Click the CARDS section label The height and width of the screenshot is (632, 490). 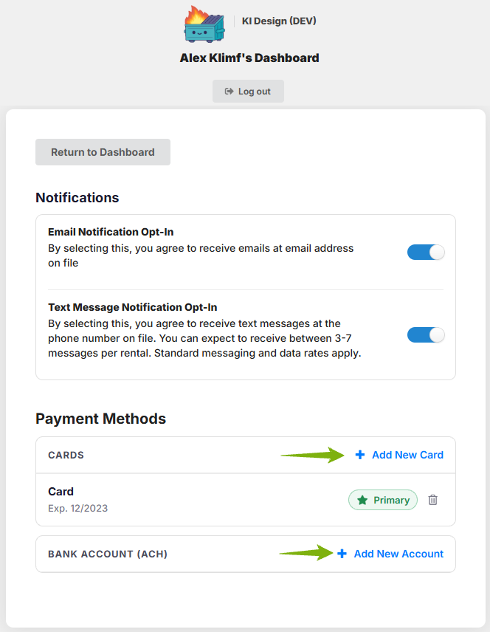[x=66, y=455]
